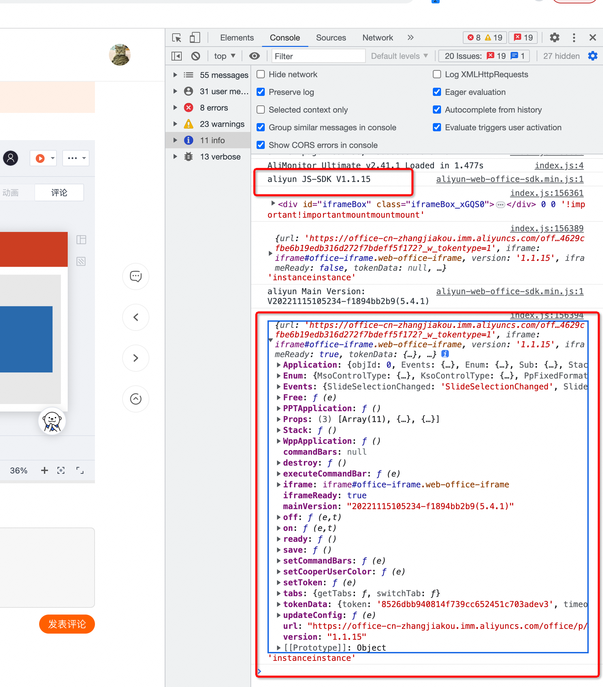Click inside the comment text box
The width and height of the screenshot is (603, 687).
[47, 567]
